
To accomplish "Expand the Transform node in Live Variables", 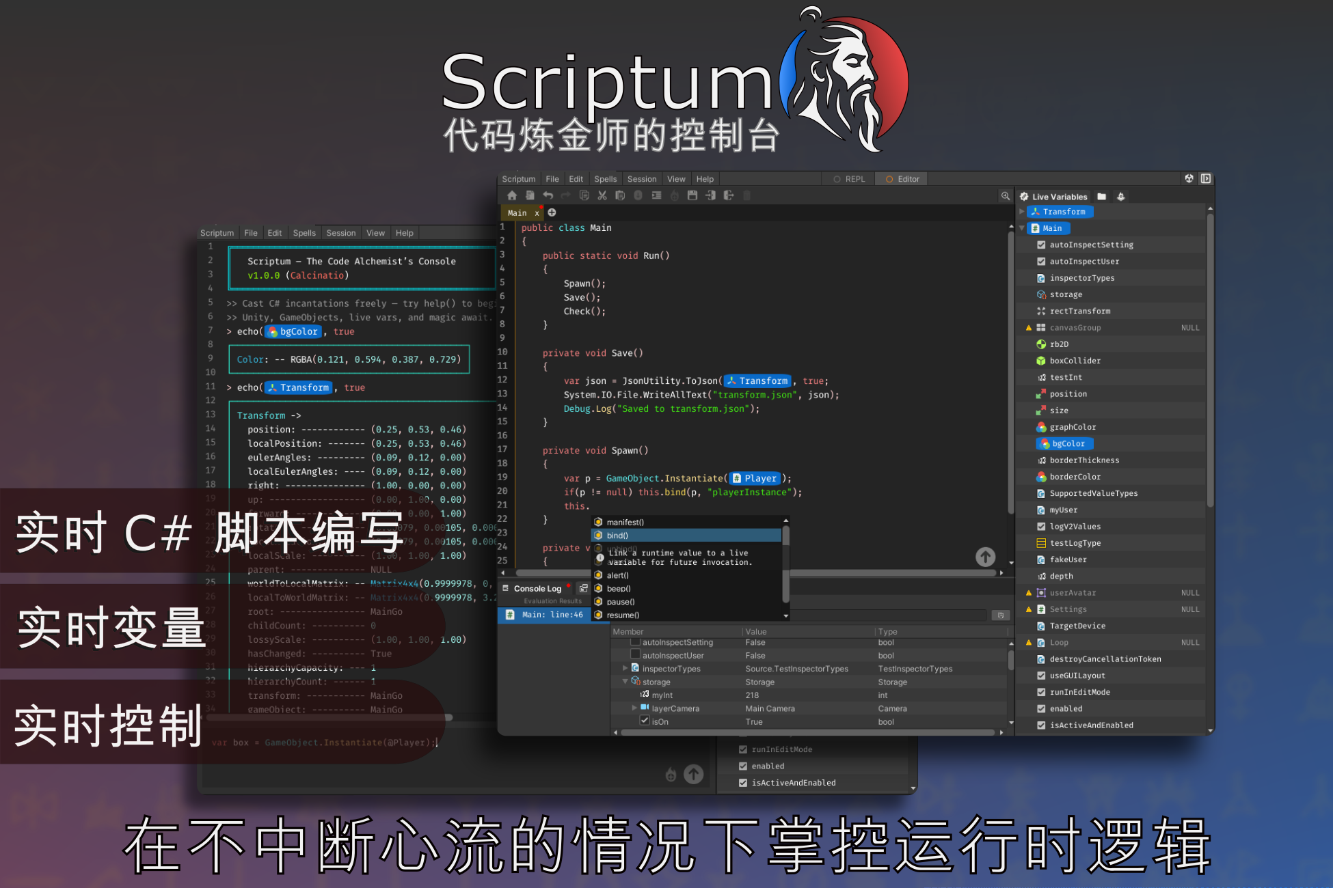I will coord(1022,212).
